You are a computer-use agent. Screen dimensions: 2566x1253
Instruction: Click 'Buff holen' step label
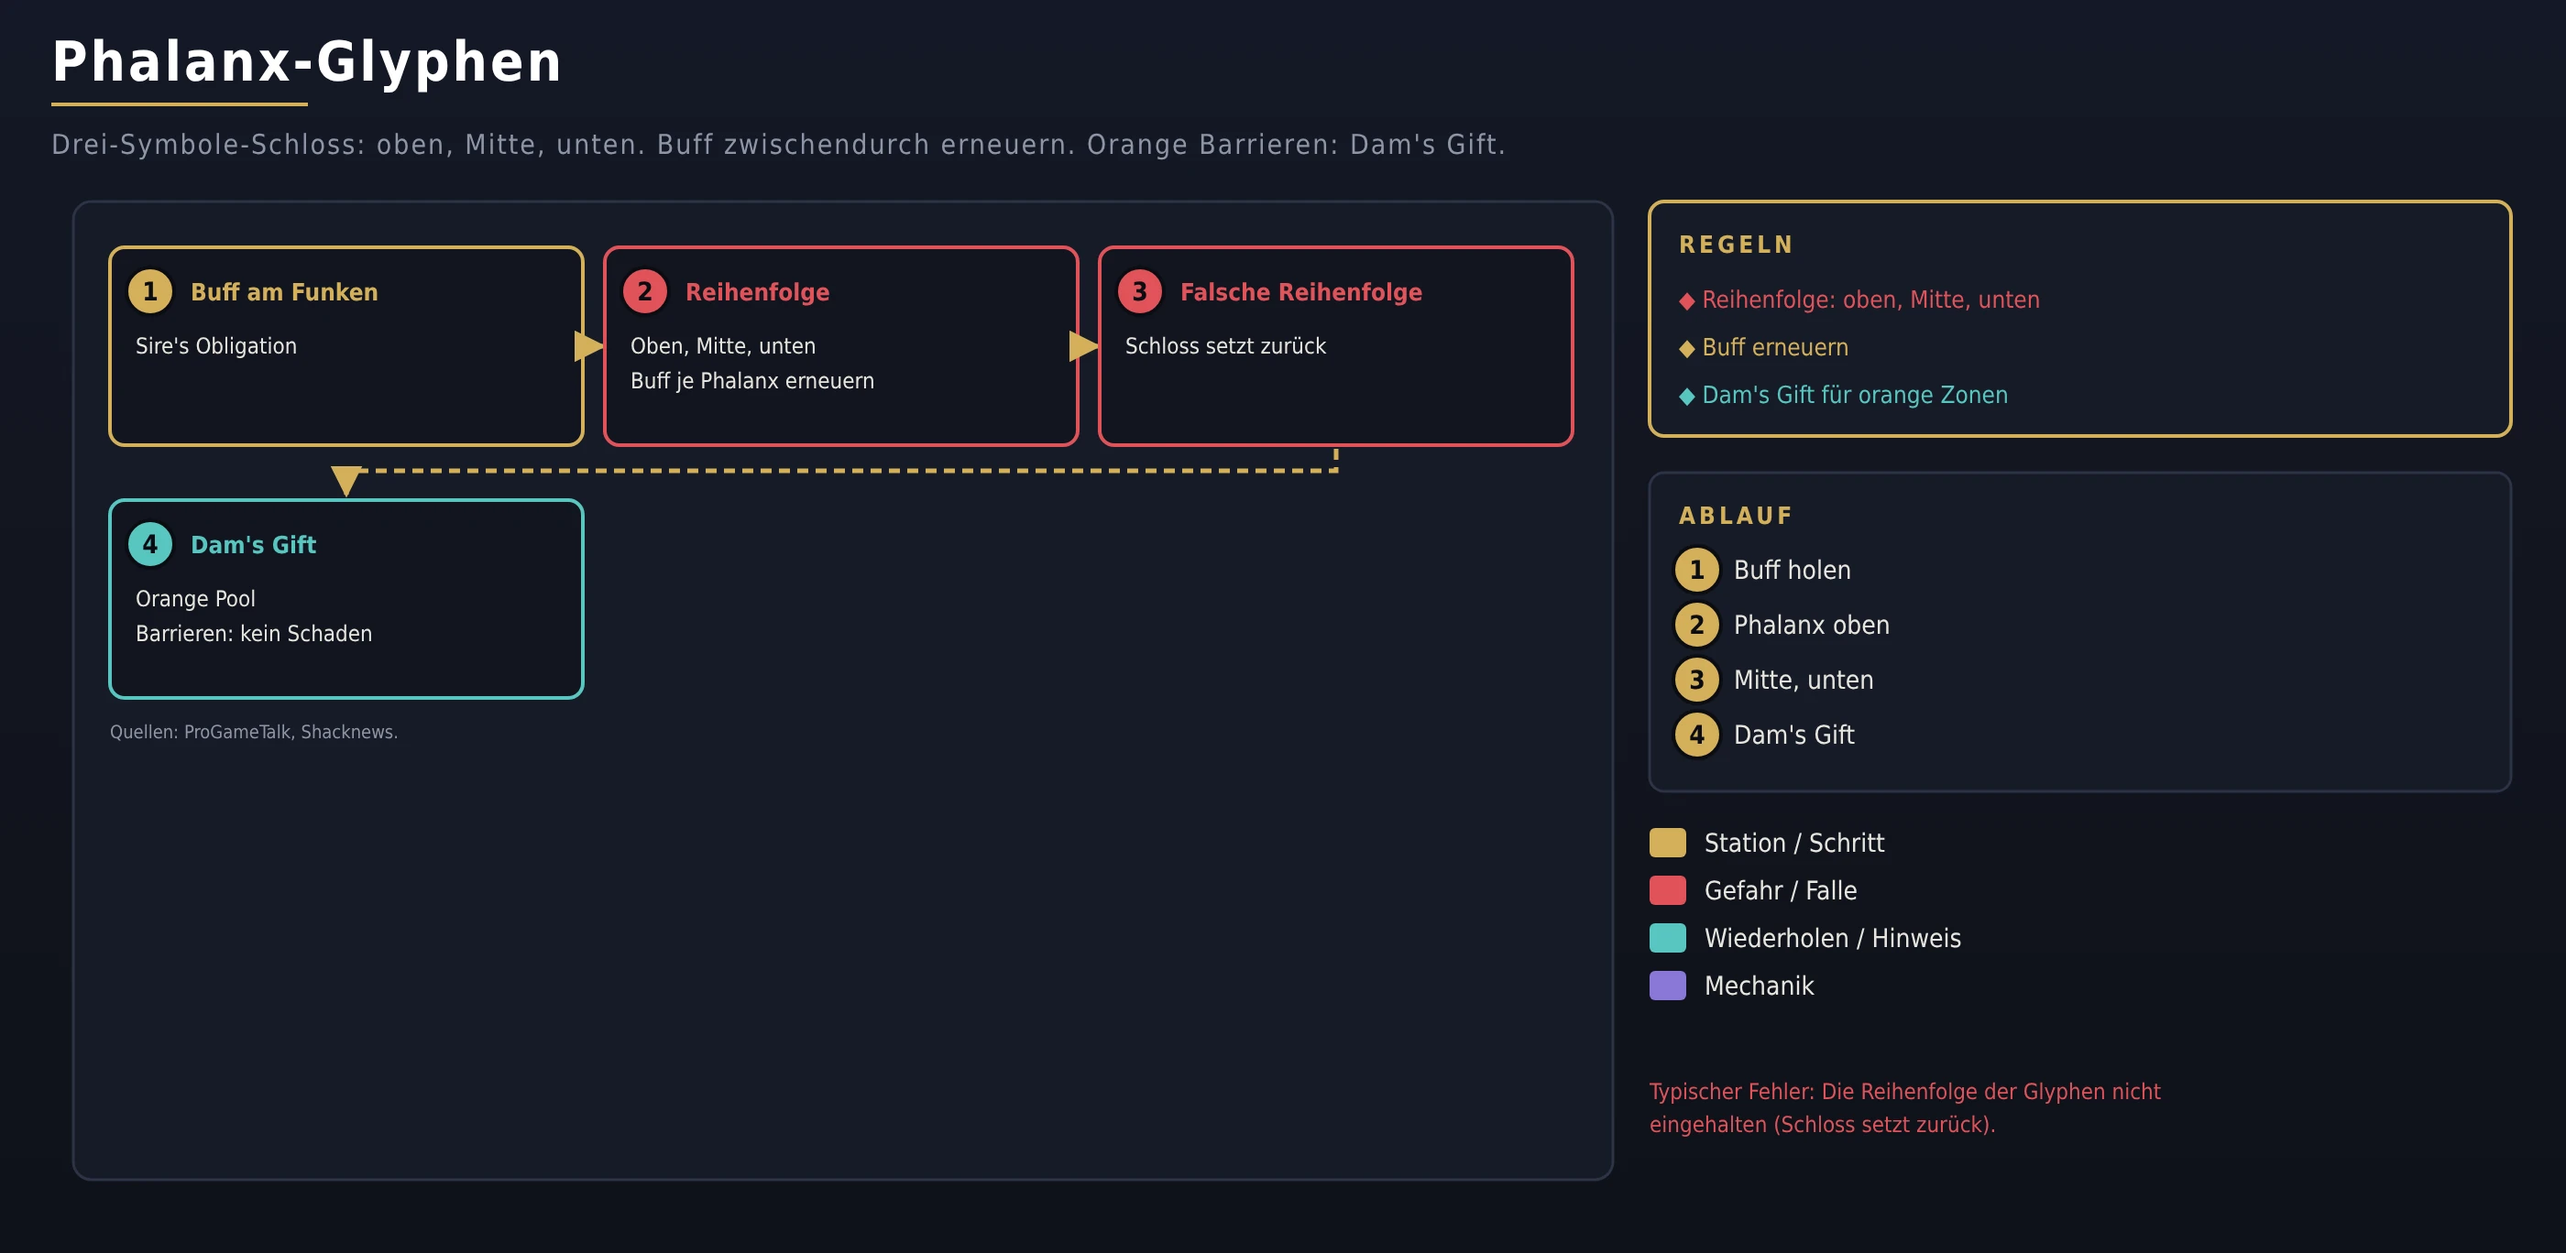pyautogui.click(x=1792, y=571)
